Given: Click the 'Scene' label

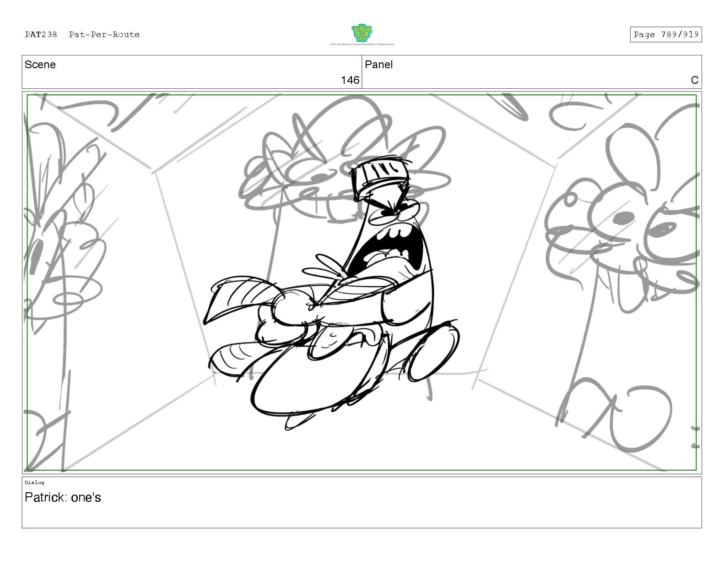Looking at the screenshot, I should tap(40, 65).
